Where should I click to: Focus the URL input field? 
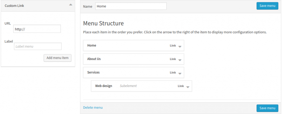(x=37, y=29)
